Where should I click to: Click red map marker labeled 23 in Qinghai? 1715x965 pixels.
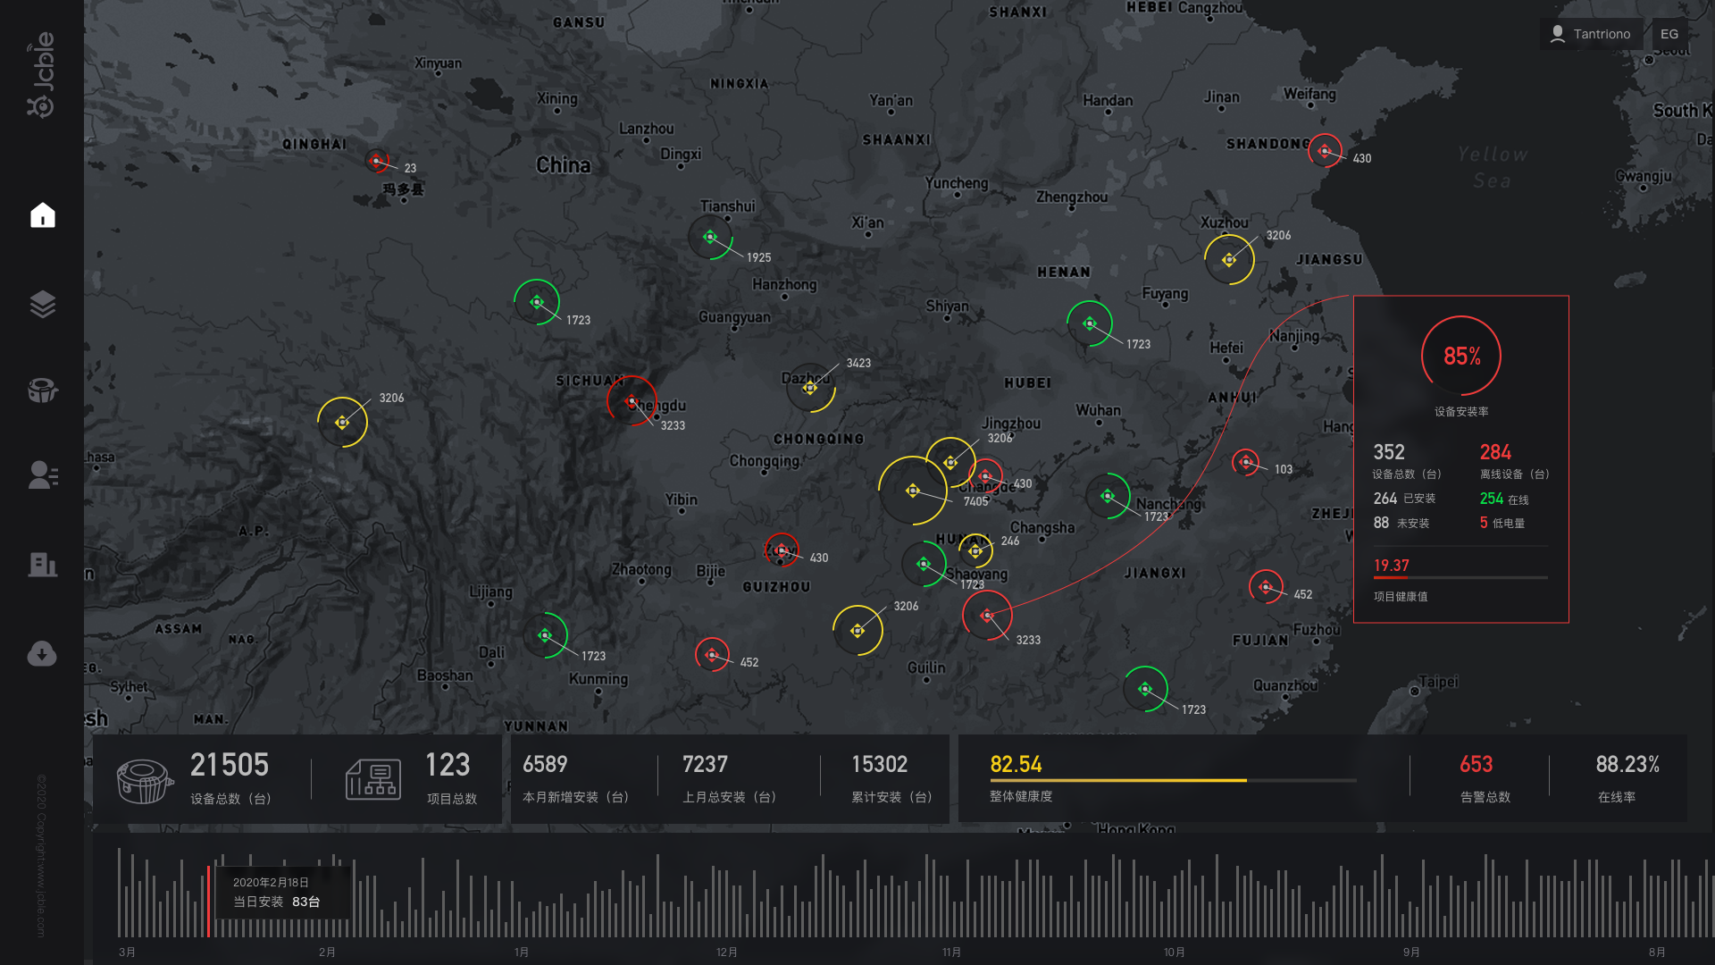coord(377,161)
